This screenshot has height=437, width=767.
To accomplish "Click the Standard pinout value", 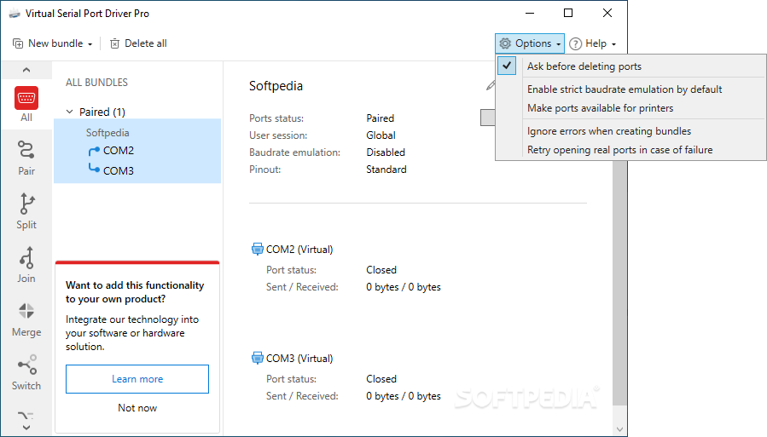I will (386, 170).
